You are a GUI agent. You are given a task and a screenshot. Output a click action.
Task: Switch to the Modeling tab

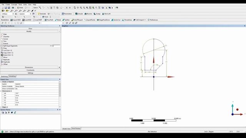[12, 76]
